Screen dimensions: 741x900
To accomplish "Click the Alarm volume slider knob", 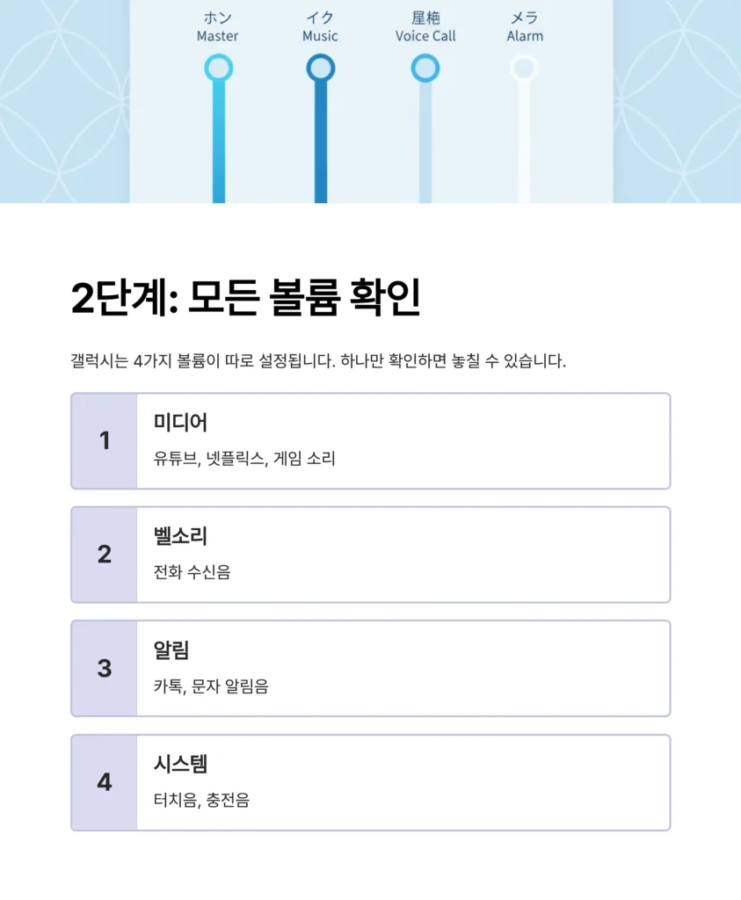I will [525, 68].
